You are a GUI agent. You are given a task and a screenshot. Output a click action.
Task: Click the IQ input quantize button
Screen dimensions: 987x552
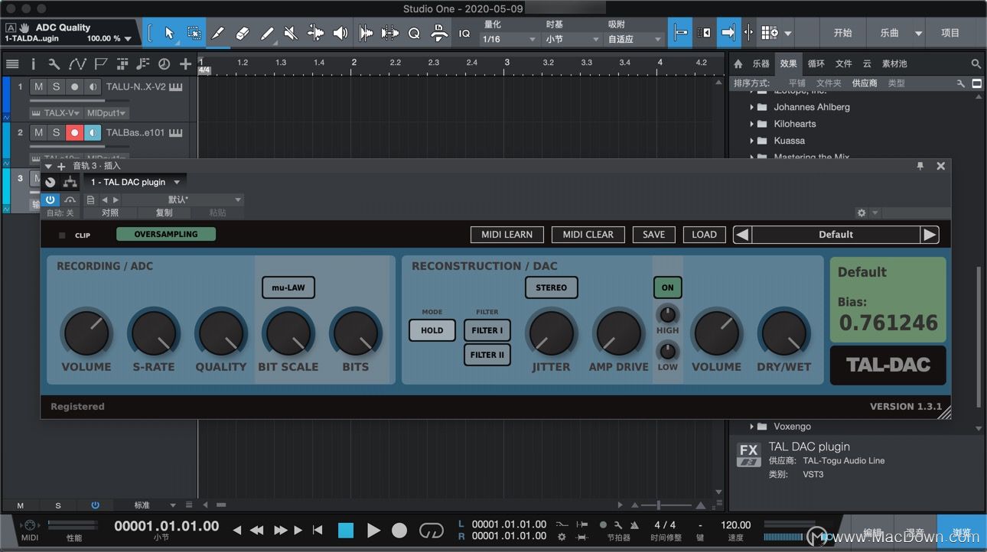click(x=464, y=34)
